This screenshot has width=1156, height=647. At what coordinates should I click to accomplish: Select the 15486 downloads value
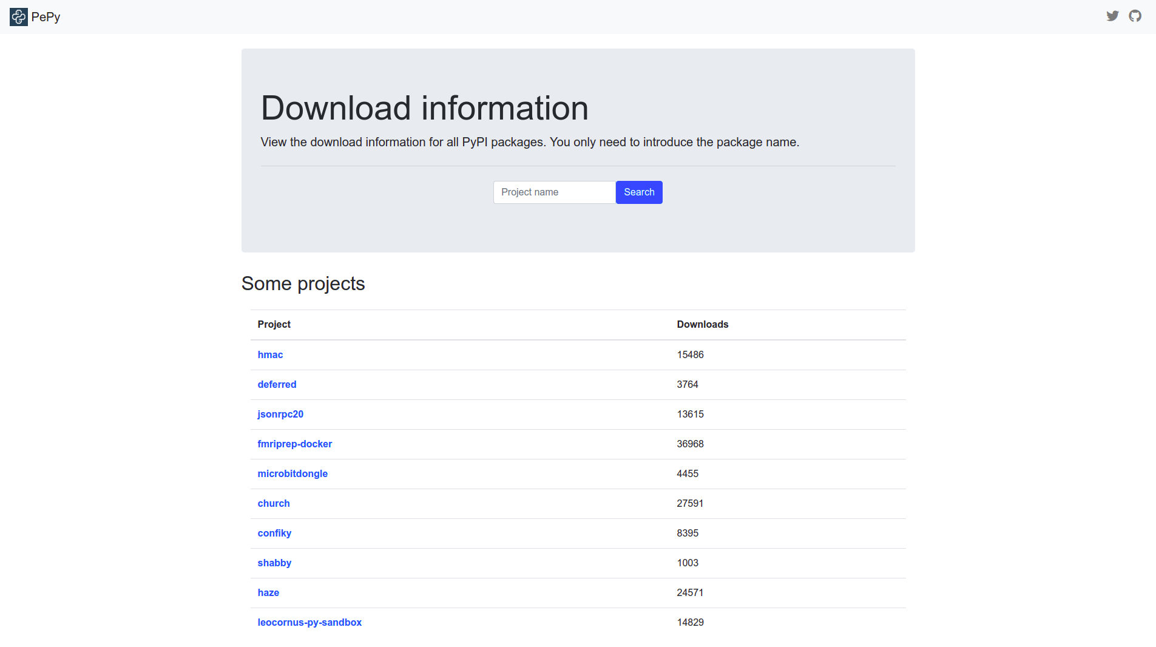(x=691, y=355)
